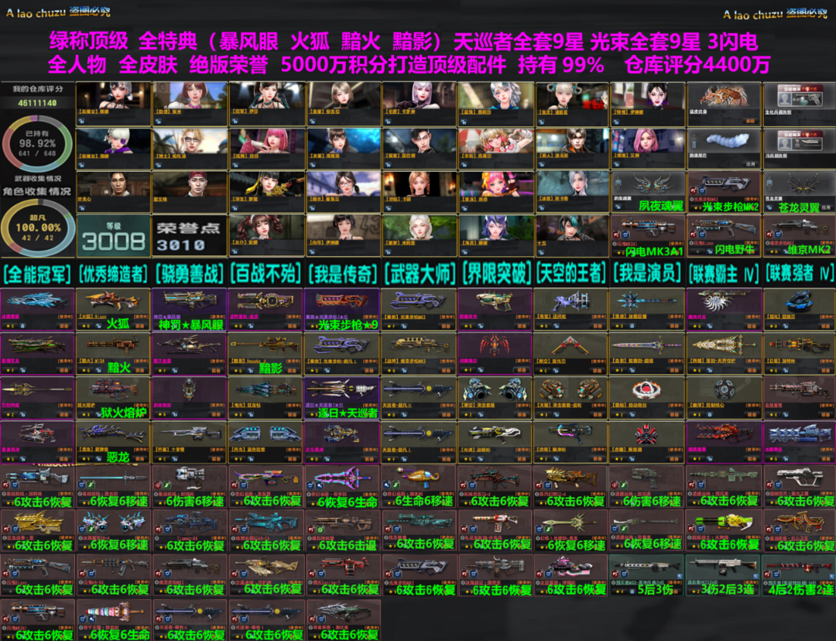Screen dimensions: 836x641
Task: Select the 逐日★天巡者 weapon card
Action: coord(342,399)
